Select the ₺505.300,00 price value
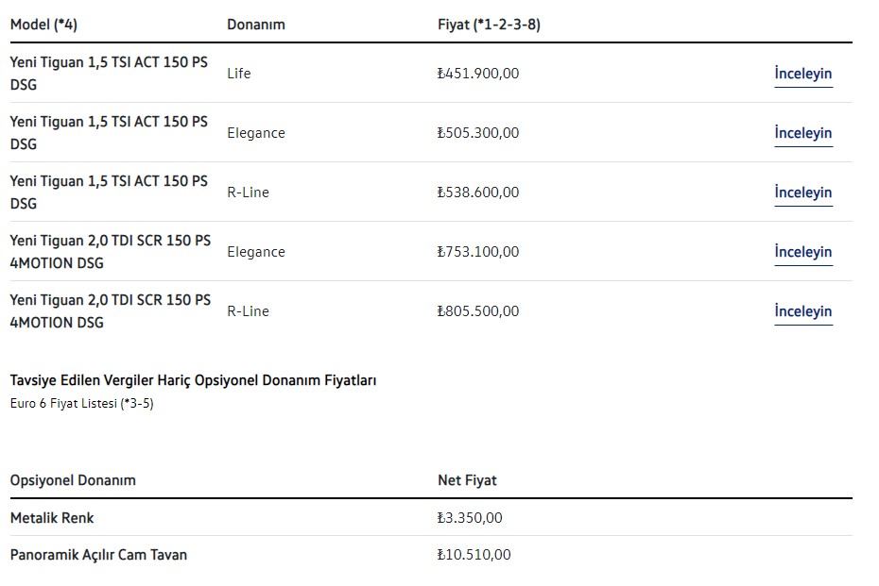Image resolution: width=879 pixels, height=586 pixels. point(478,133)
